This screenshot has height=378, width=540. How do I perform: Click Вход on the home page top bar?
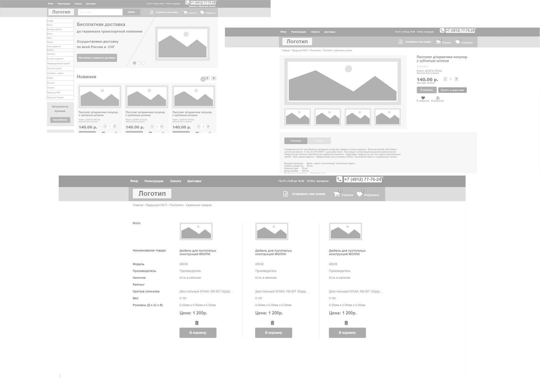(x=51, y=4)
